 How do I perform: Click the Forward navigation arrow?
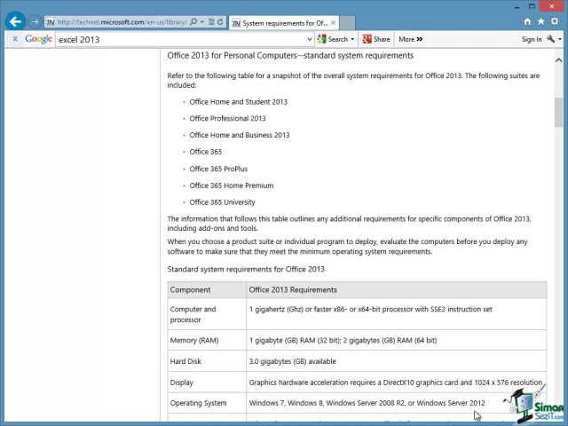tap(35, 22)
